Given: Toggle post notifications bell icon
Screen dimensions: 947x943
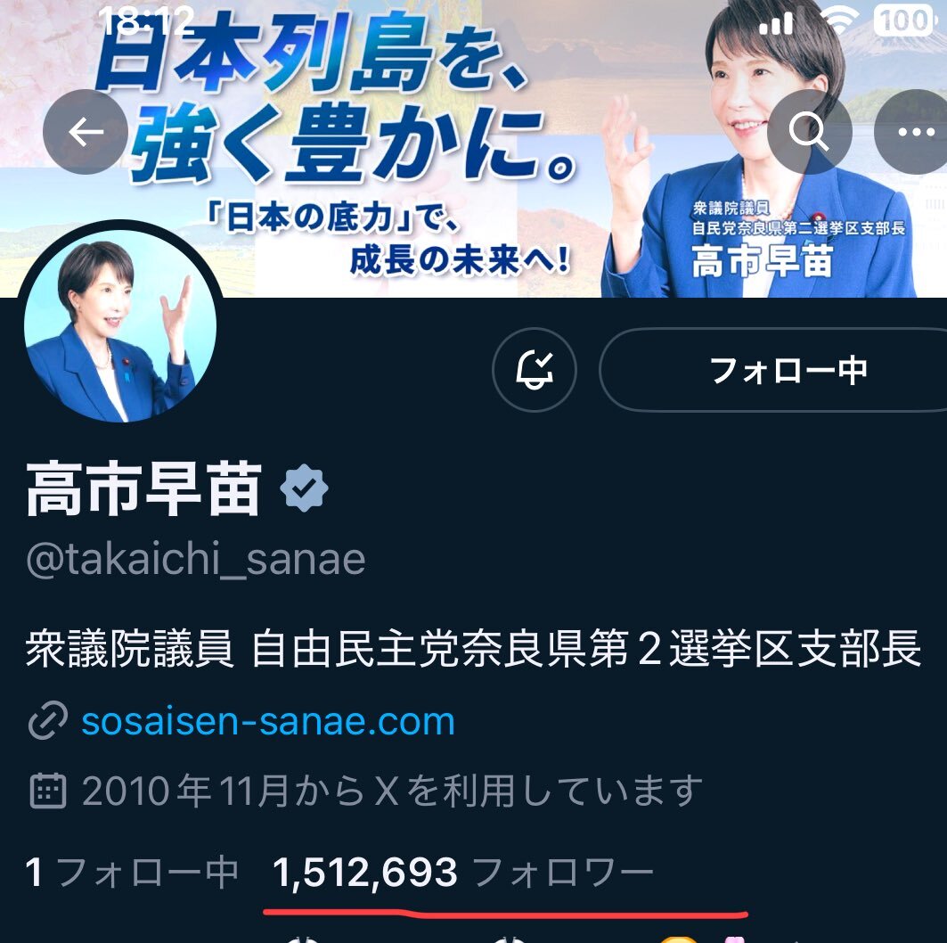Looking at the screenshot, I should [x=535, y=370].
